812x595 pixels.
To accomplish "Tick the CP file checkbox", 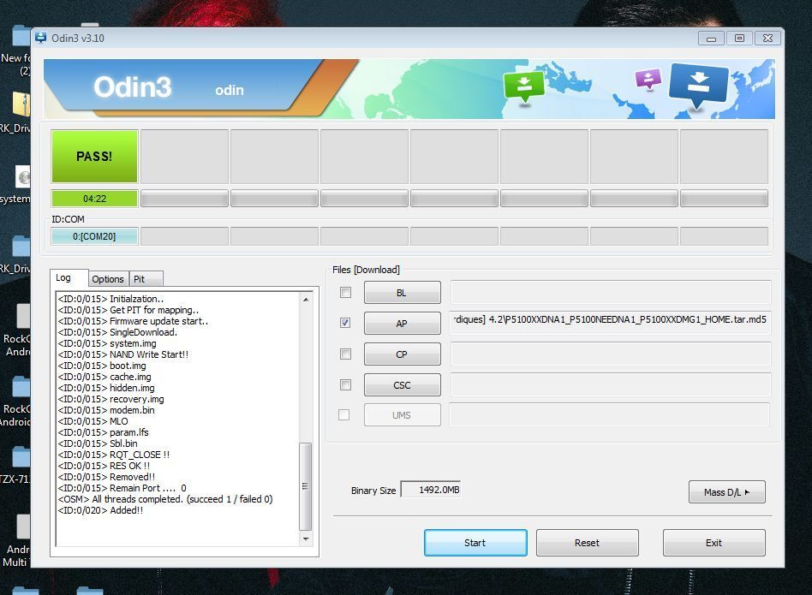I will 345,354.
